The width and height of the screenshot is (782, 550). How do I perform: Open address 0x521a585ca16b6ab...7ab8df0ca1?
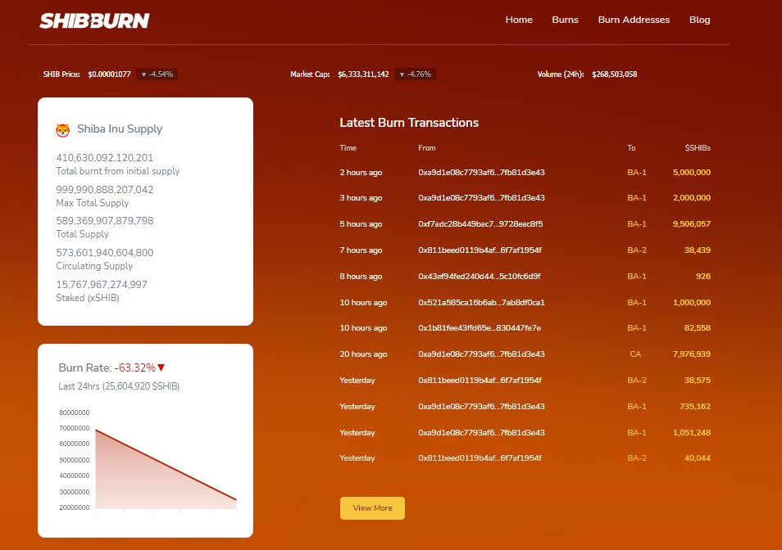click(481, 302)
